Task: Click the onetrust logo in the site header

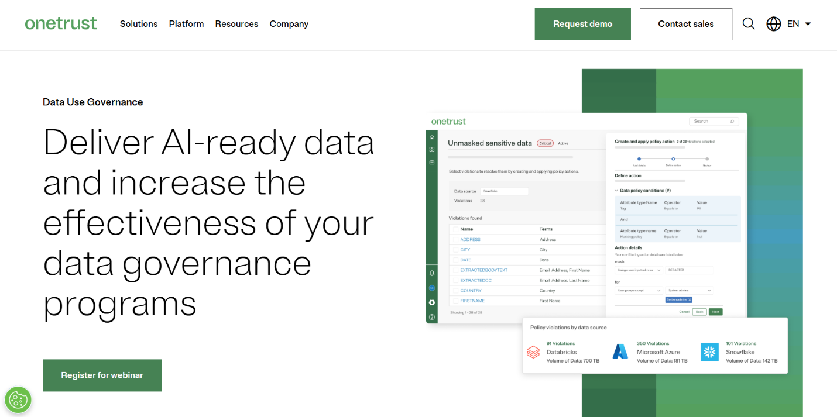Action: [x=61, y=23]
